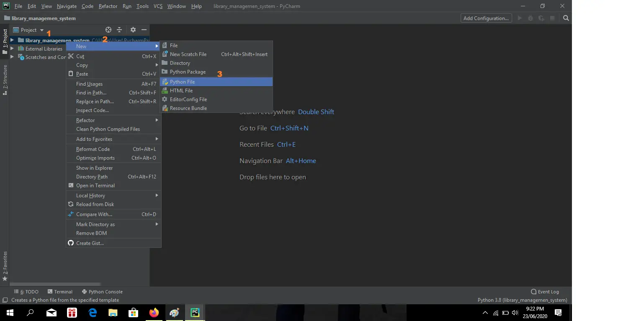The height and width of the screenshot is (321, 618).
Task: Click the locate/scroll-from-source target icon
Action: coord(108,30)
